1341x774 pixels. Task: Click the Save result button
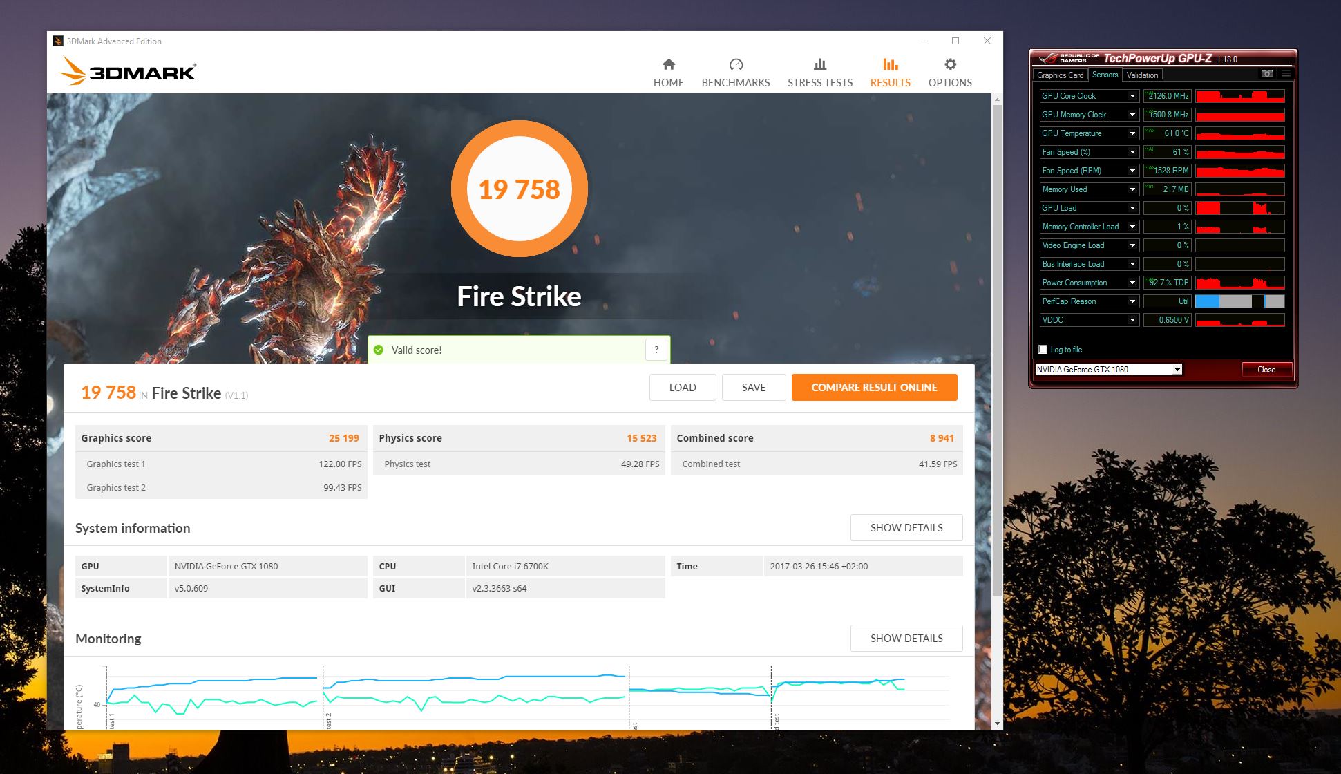pos(753,387)
